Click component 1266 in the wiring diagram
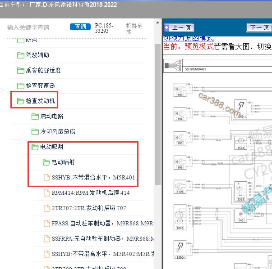This screenshot has height=269, width=272. point(180,250)
